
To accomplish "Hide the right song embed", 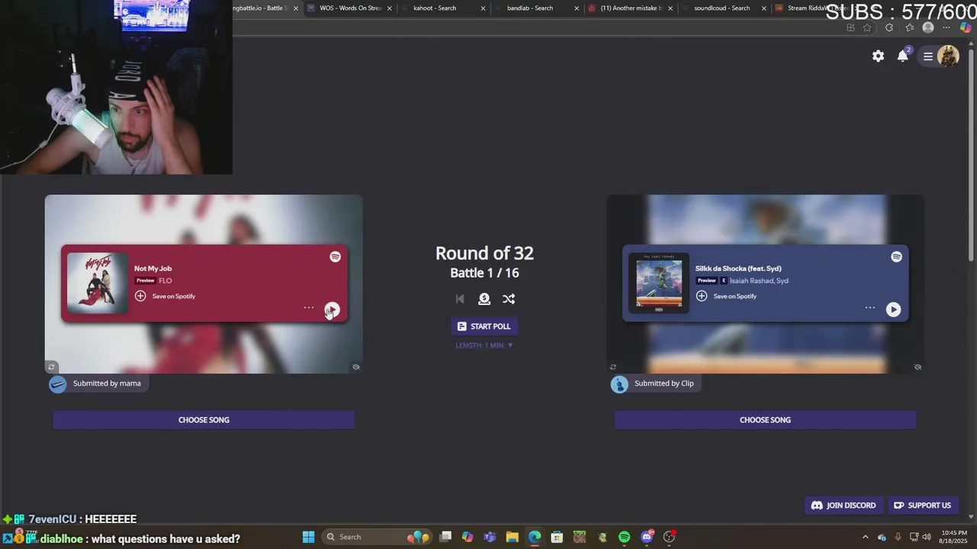I will [917, 367].
